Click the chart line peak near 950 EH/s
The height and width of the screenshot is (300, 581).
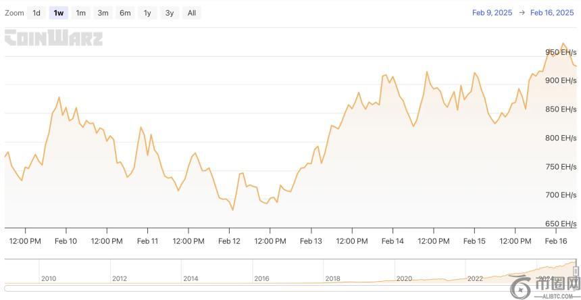[563, 44]
